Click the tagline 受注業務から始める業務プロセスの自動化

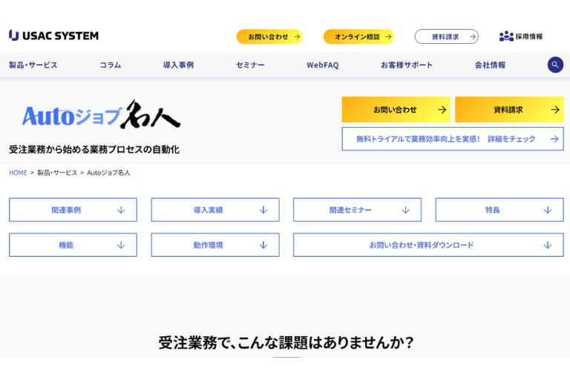click(94, 149)
